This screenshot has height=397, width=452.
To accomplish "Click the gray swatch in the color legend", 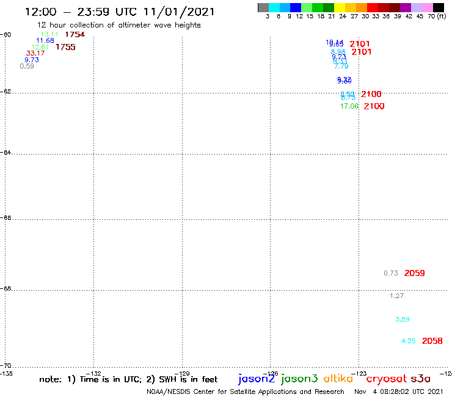I will pyautogui.click(x=263, y=7).
